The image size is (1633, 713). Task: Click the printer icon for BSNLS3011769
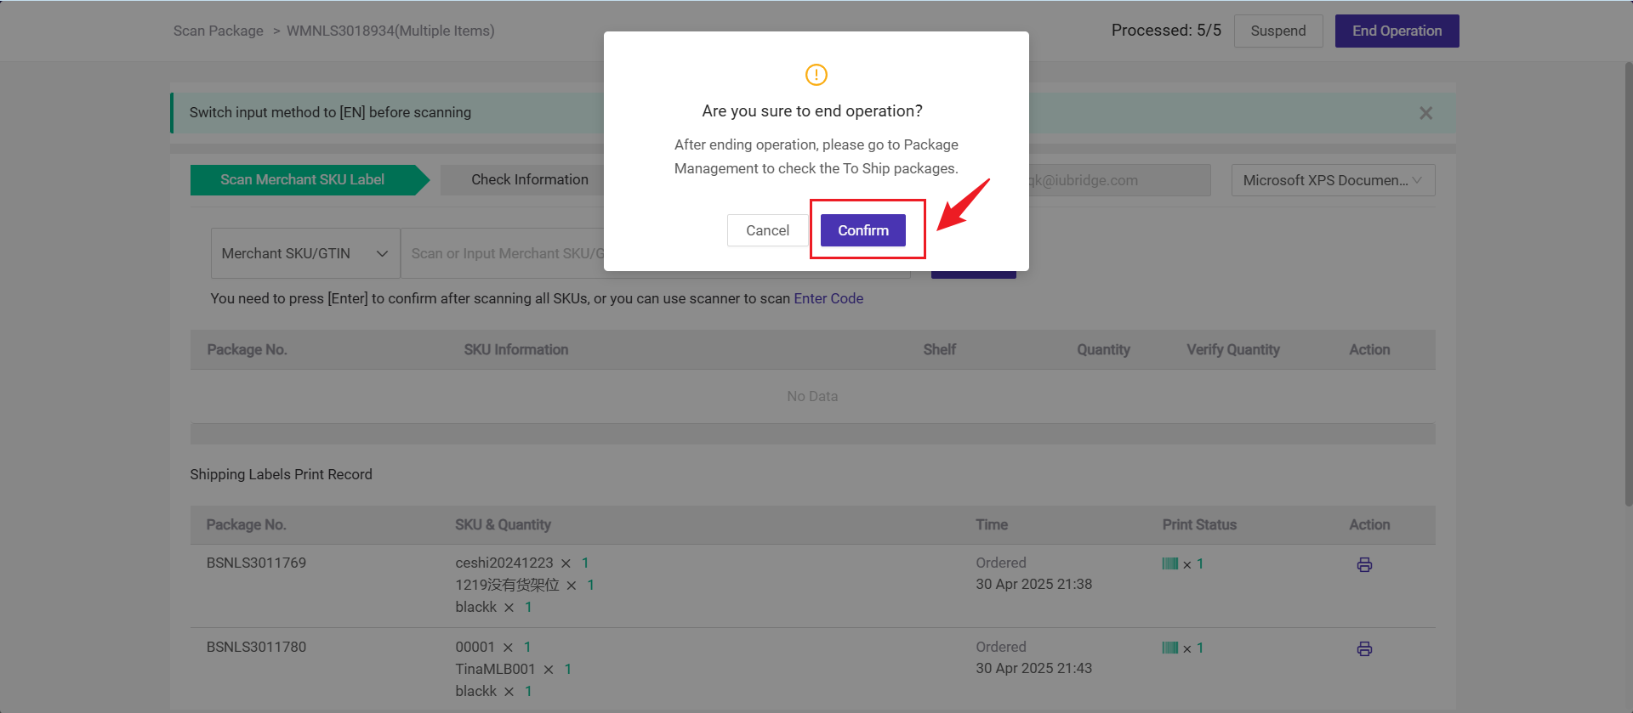point(1364,564)
